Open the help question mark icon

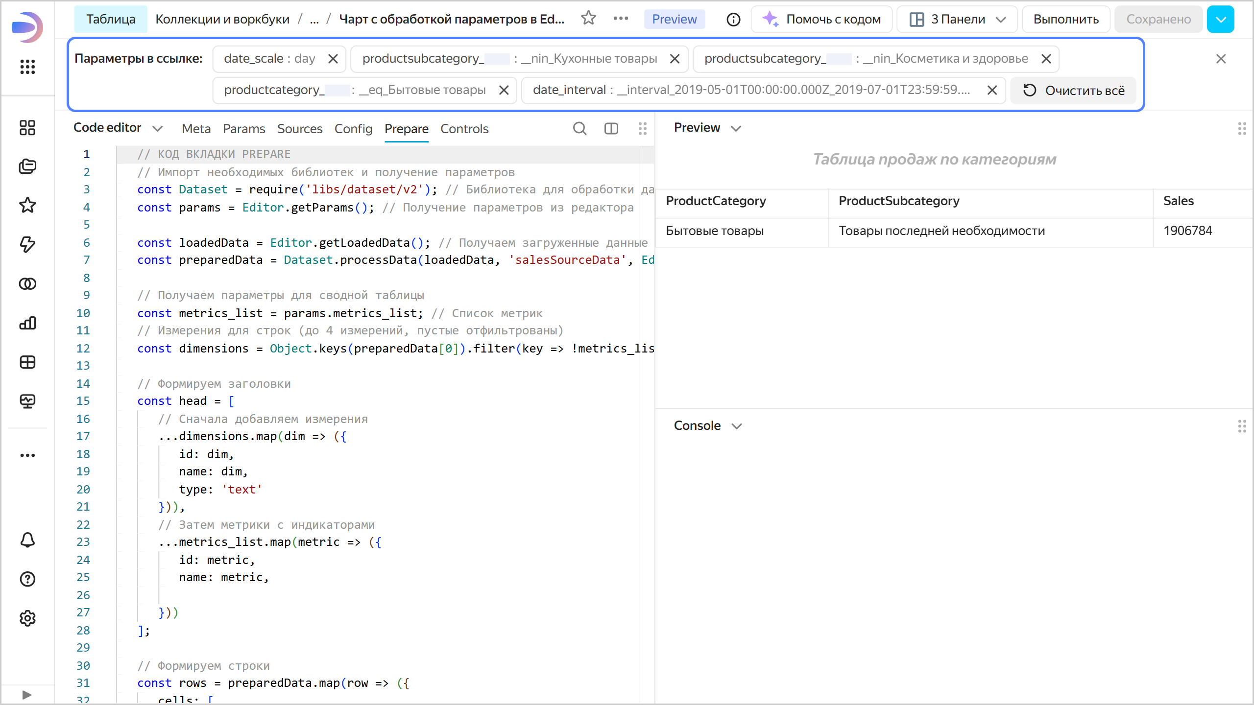point(27,579)
